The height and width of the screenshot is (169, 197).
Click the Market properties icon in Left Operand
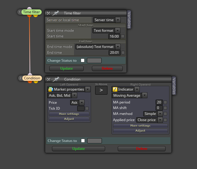click(50, 89)
